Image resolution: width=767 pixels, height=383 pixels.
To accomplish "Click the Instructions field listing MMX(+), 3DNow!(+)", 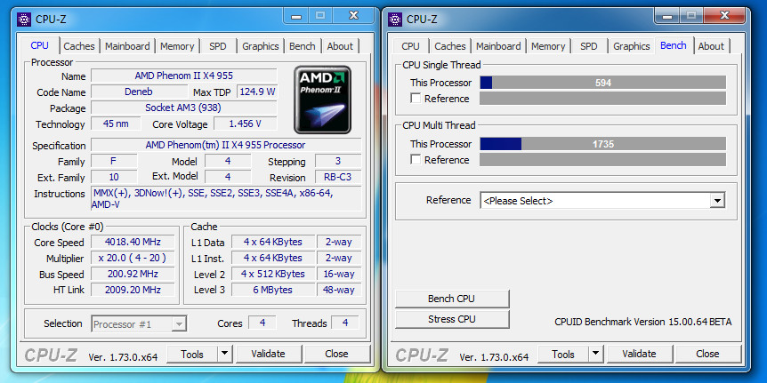I will [x=226, y=198].
